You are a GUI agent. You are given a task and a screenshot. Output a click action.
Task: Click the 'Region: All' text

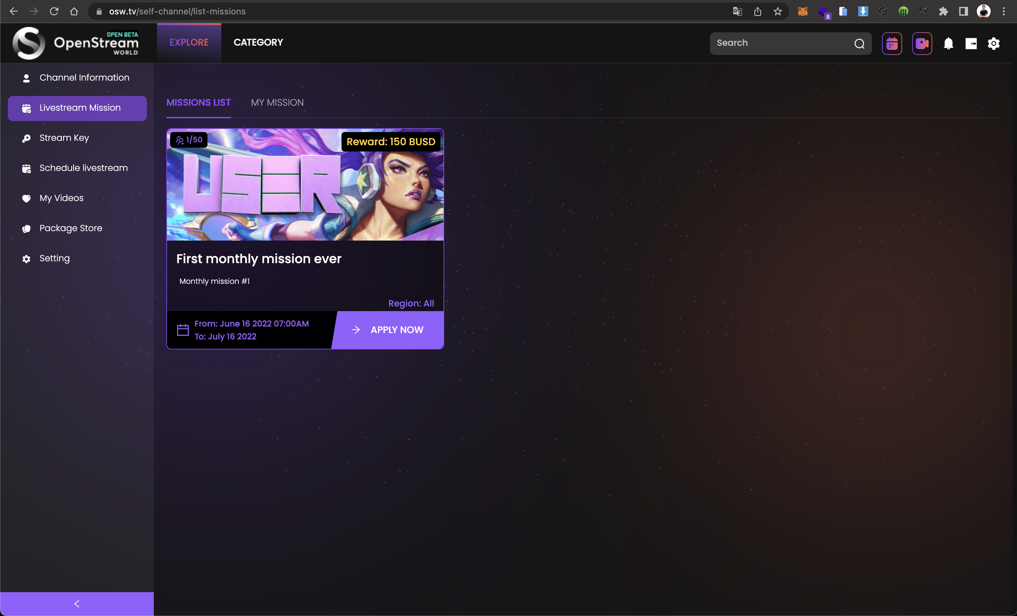[x=411, y=304]
